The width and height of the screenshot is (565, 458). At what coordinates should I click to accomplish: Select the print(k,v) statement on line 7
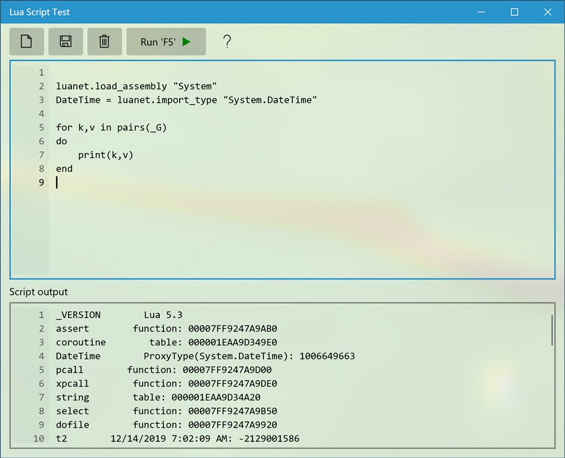105,155
